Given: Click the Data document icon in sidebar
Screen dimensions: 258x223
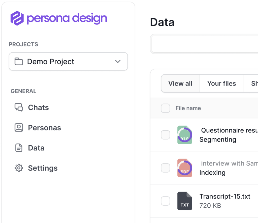Looking at the screenshot, I should (19, 148).
